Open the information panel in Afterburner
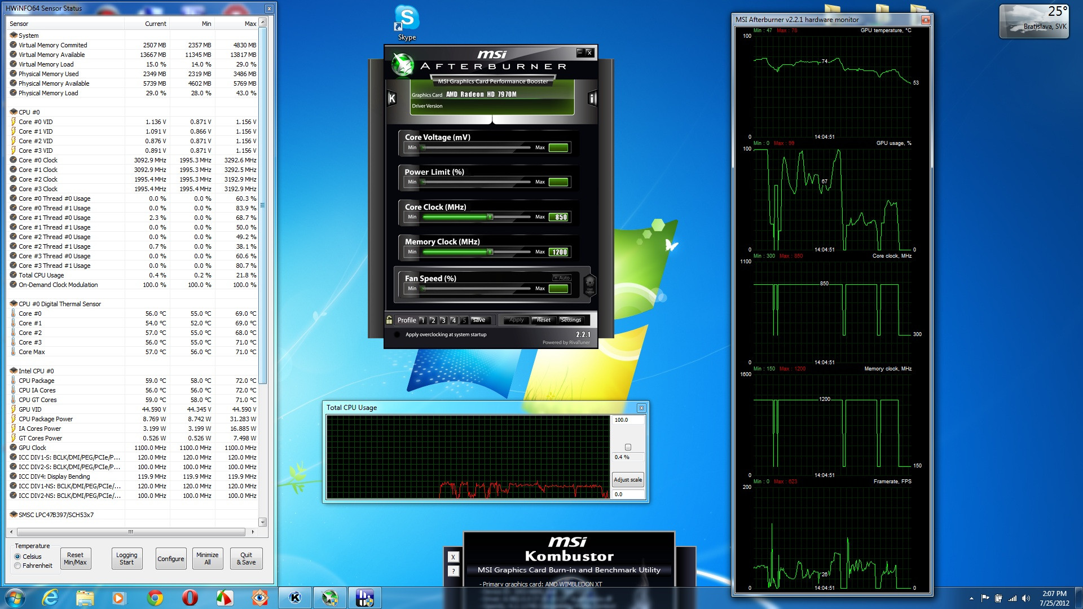 (592, 99)
